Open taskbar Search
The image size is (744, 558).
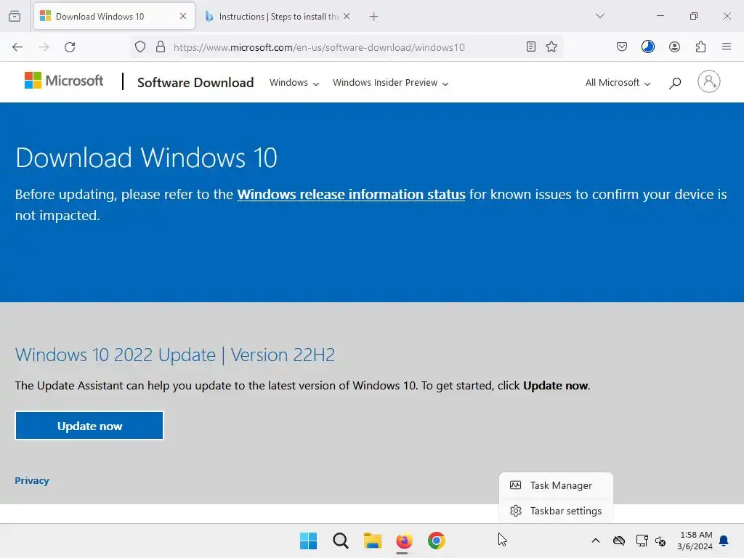341,541
